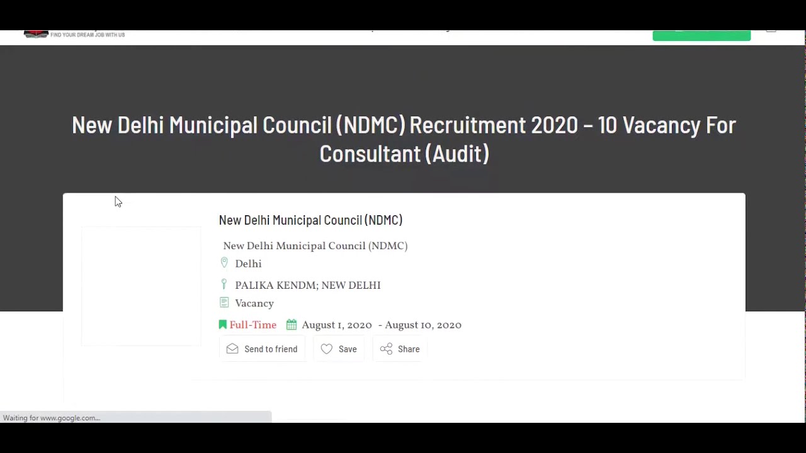Click the August 1, 2020 start date

tap(337, 325)
